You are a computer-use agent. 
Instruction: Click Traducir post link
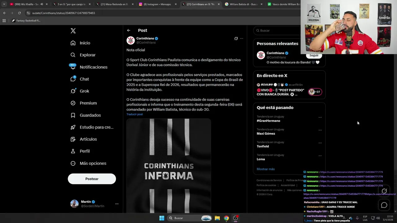coord(135,114)
